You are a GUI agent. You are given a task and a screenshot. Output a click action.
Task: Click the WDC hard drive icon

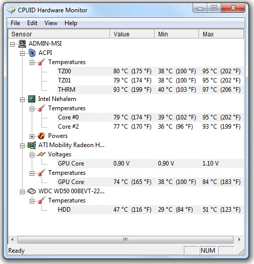[x=32, y=191]
